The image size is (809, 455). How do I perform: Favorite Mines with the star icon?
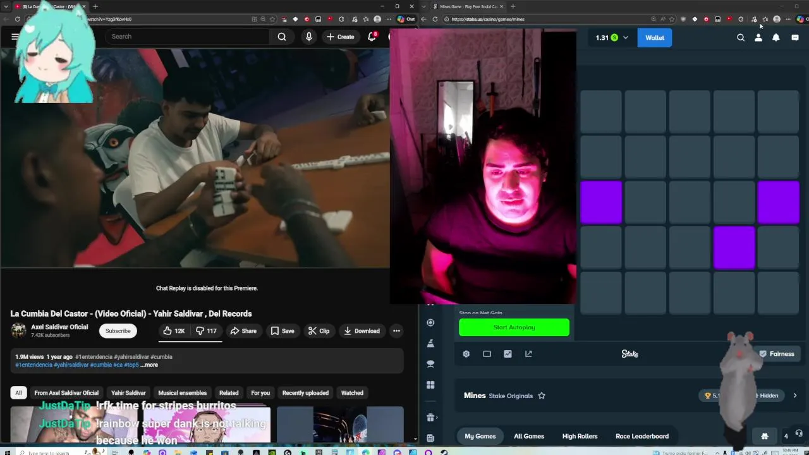(x=542, y=396)
